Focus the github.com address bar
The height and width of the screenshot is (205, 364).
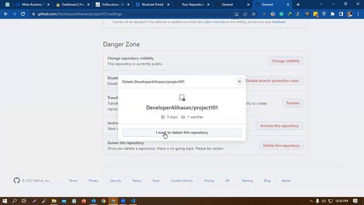[x=133, y=14]
